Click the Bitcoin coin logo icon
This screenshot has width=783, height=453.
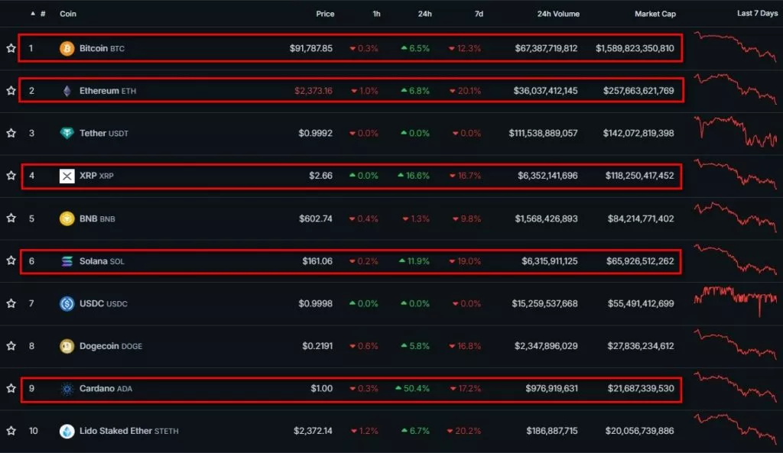pos(67,49)
